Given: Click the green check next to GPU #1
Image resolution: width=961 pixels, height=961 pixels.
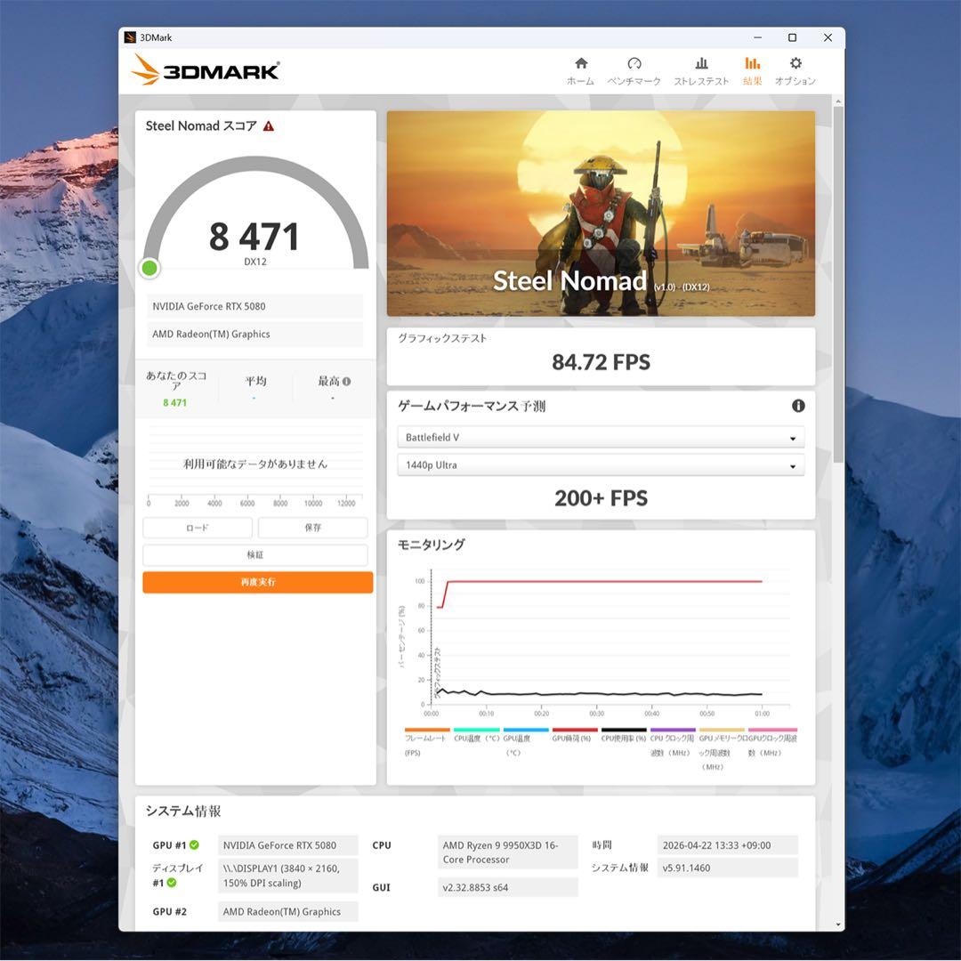Looking at the screenshot, I should pos(194,845).
